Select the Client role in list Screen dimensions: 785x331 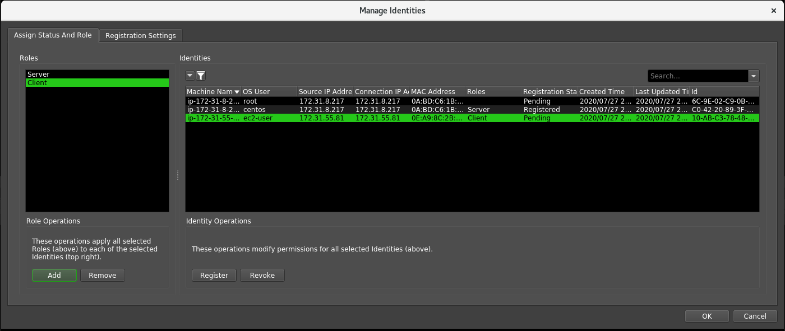point(96,82)
